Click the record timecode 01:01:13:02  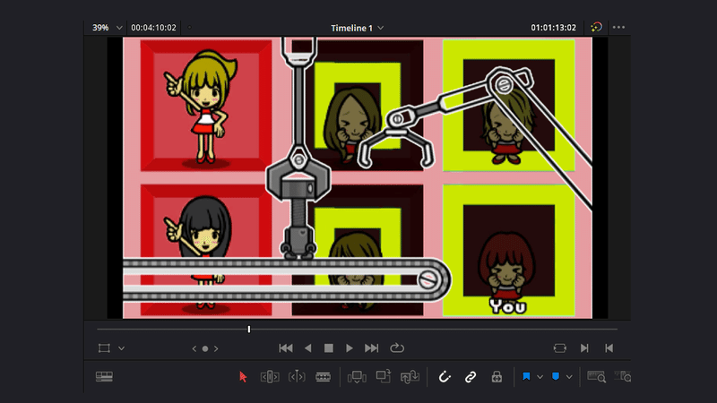pyautogui.click(x=553, y=28)
